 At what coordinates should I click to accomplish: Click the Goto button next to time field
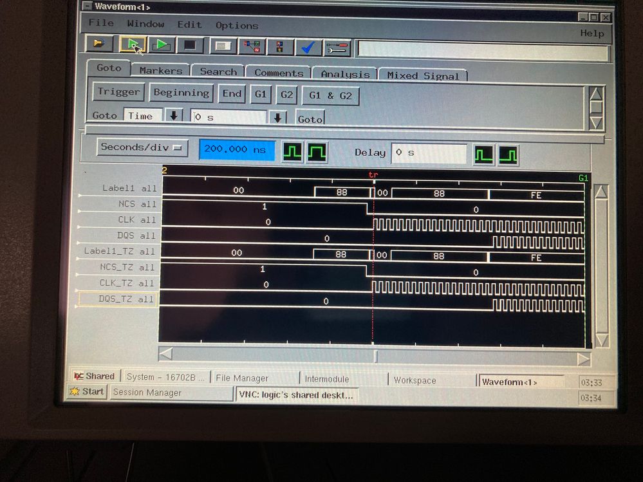coord(310,117)
